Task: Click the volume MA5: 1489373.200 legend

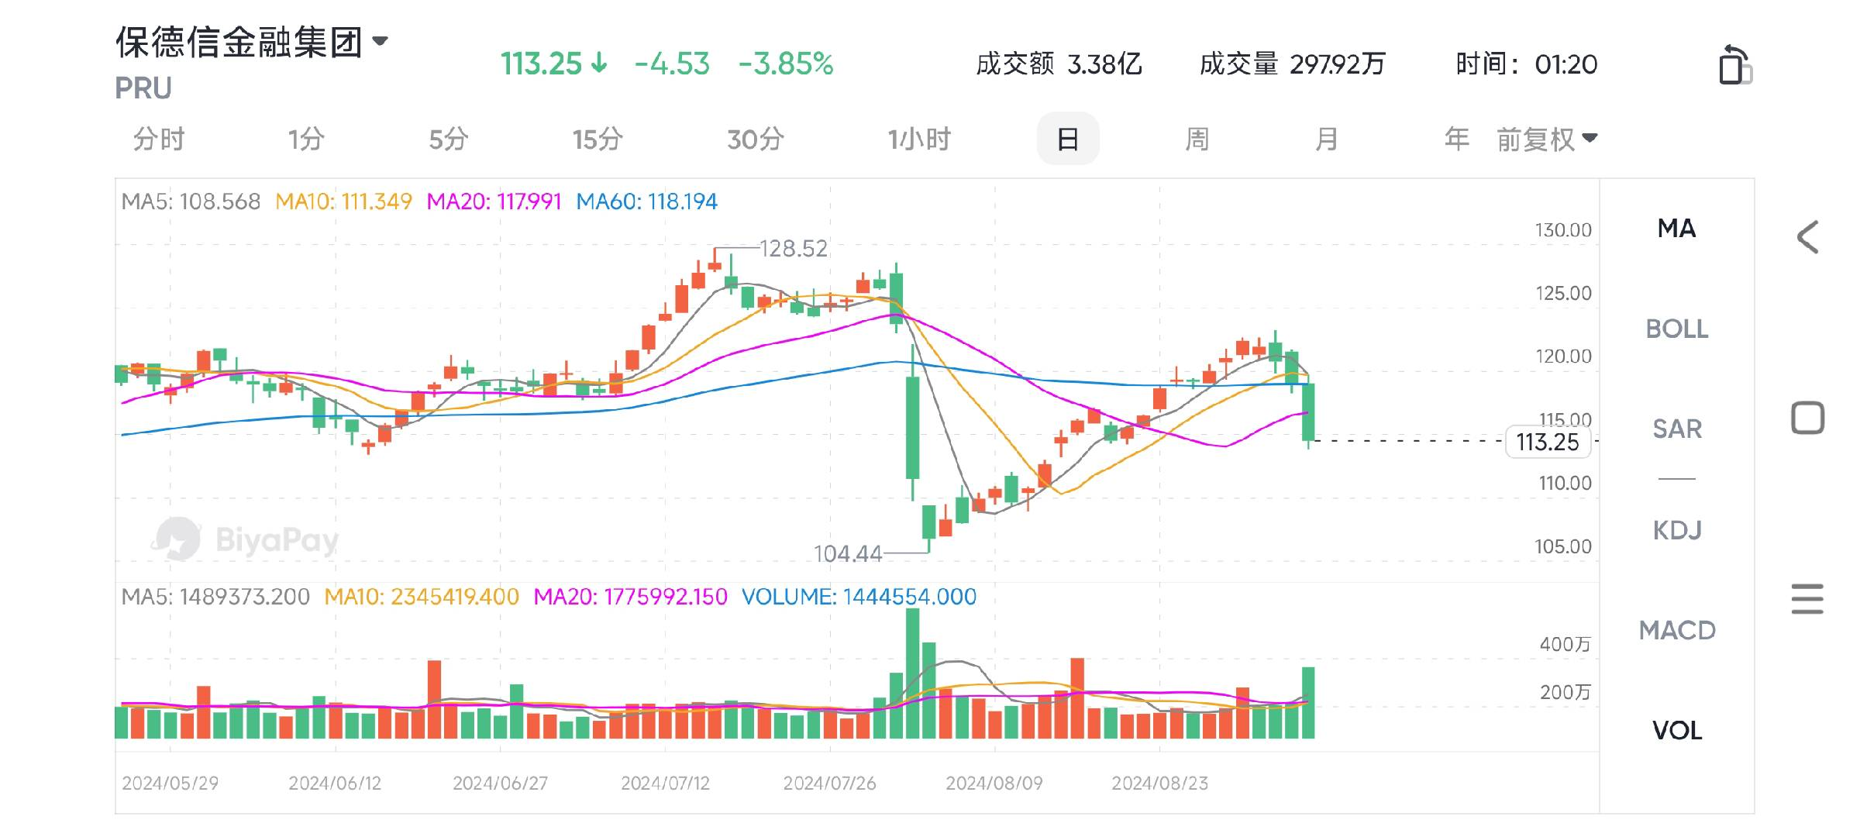Action: 215,597
